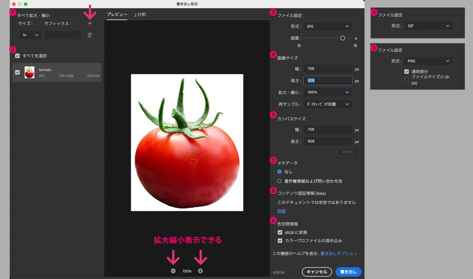This screenshot has width=473, height=279.
Task: Open the 詳細 link
Action: (281, 211)
